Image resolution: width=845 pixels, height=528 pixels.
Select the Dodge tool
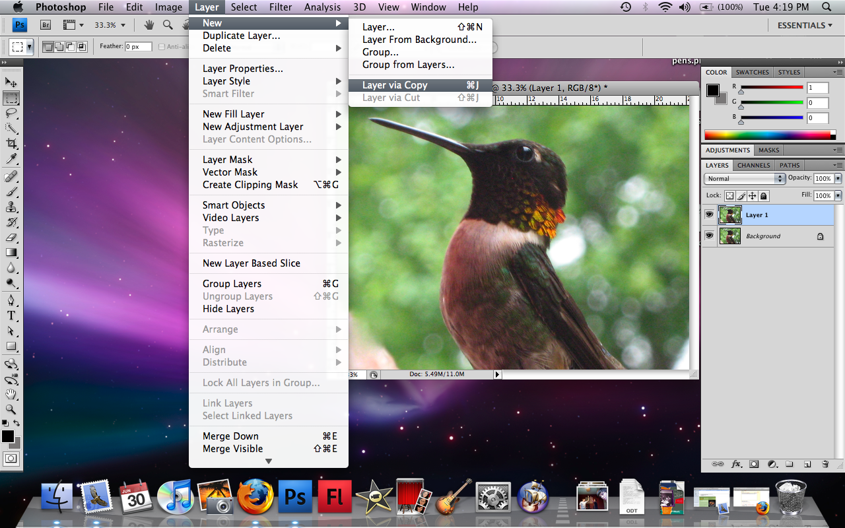tap(11, 283)
